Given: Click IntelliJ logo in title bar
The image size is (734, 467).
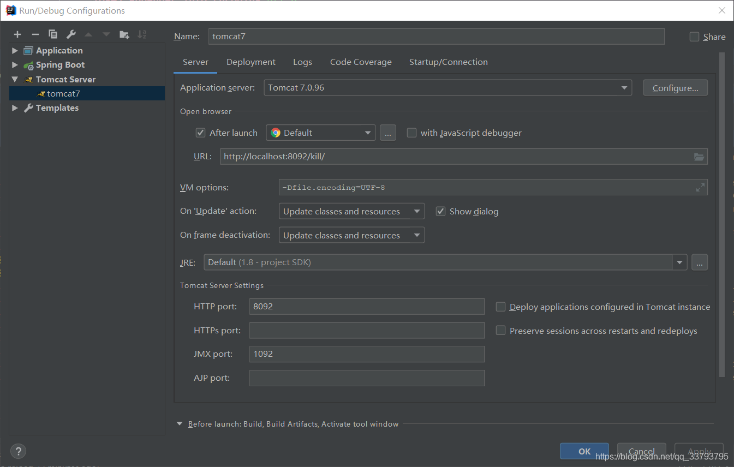Looking at the screenshot, I should point(10,10).
